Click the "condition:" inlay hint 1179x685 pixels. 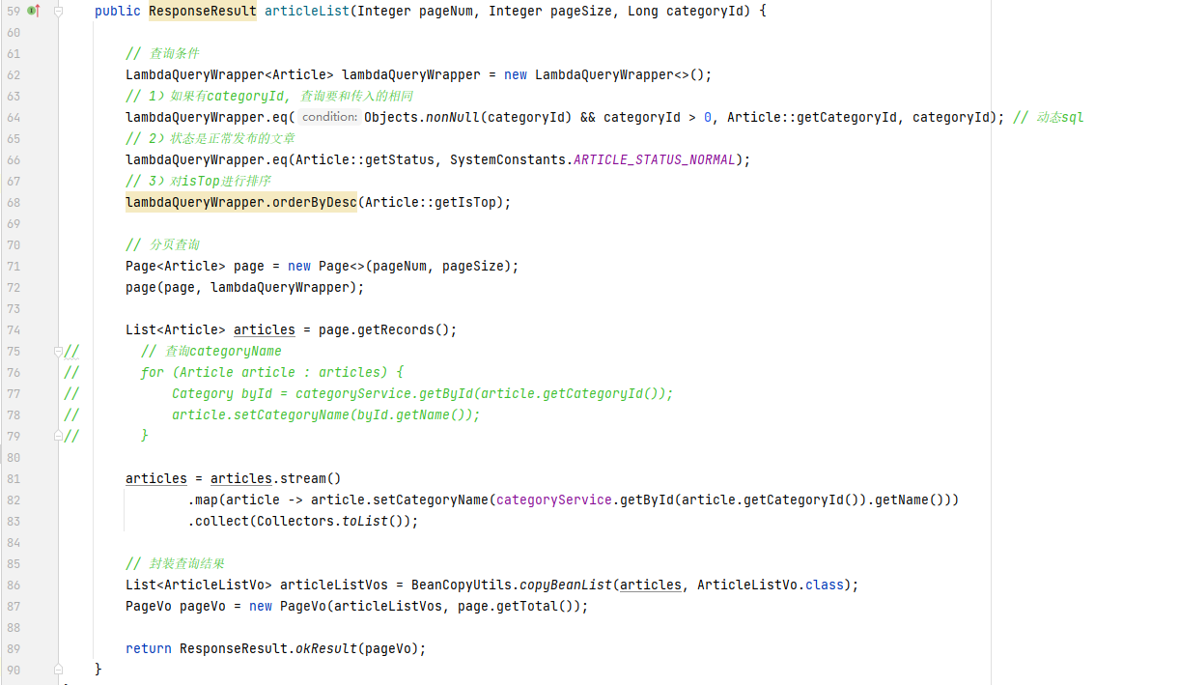point(329,118)
